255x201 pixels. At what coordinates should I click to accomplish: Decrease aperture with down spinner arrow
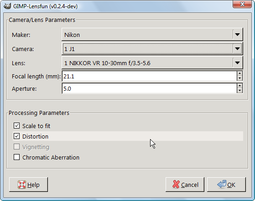(x=239, y=91)
